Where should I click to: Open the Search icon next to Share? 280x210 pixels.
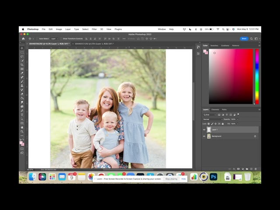coord(251,38)
